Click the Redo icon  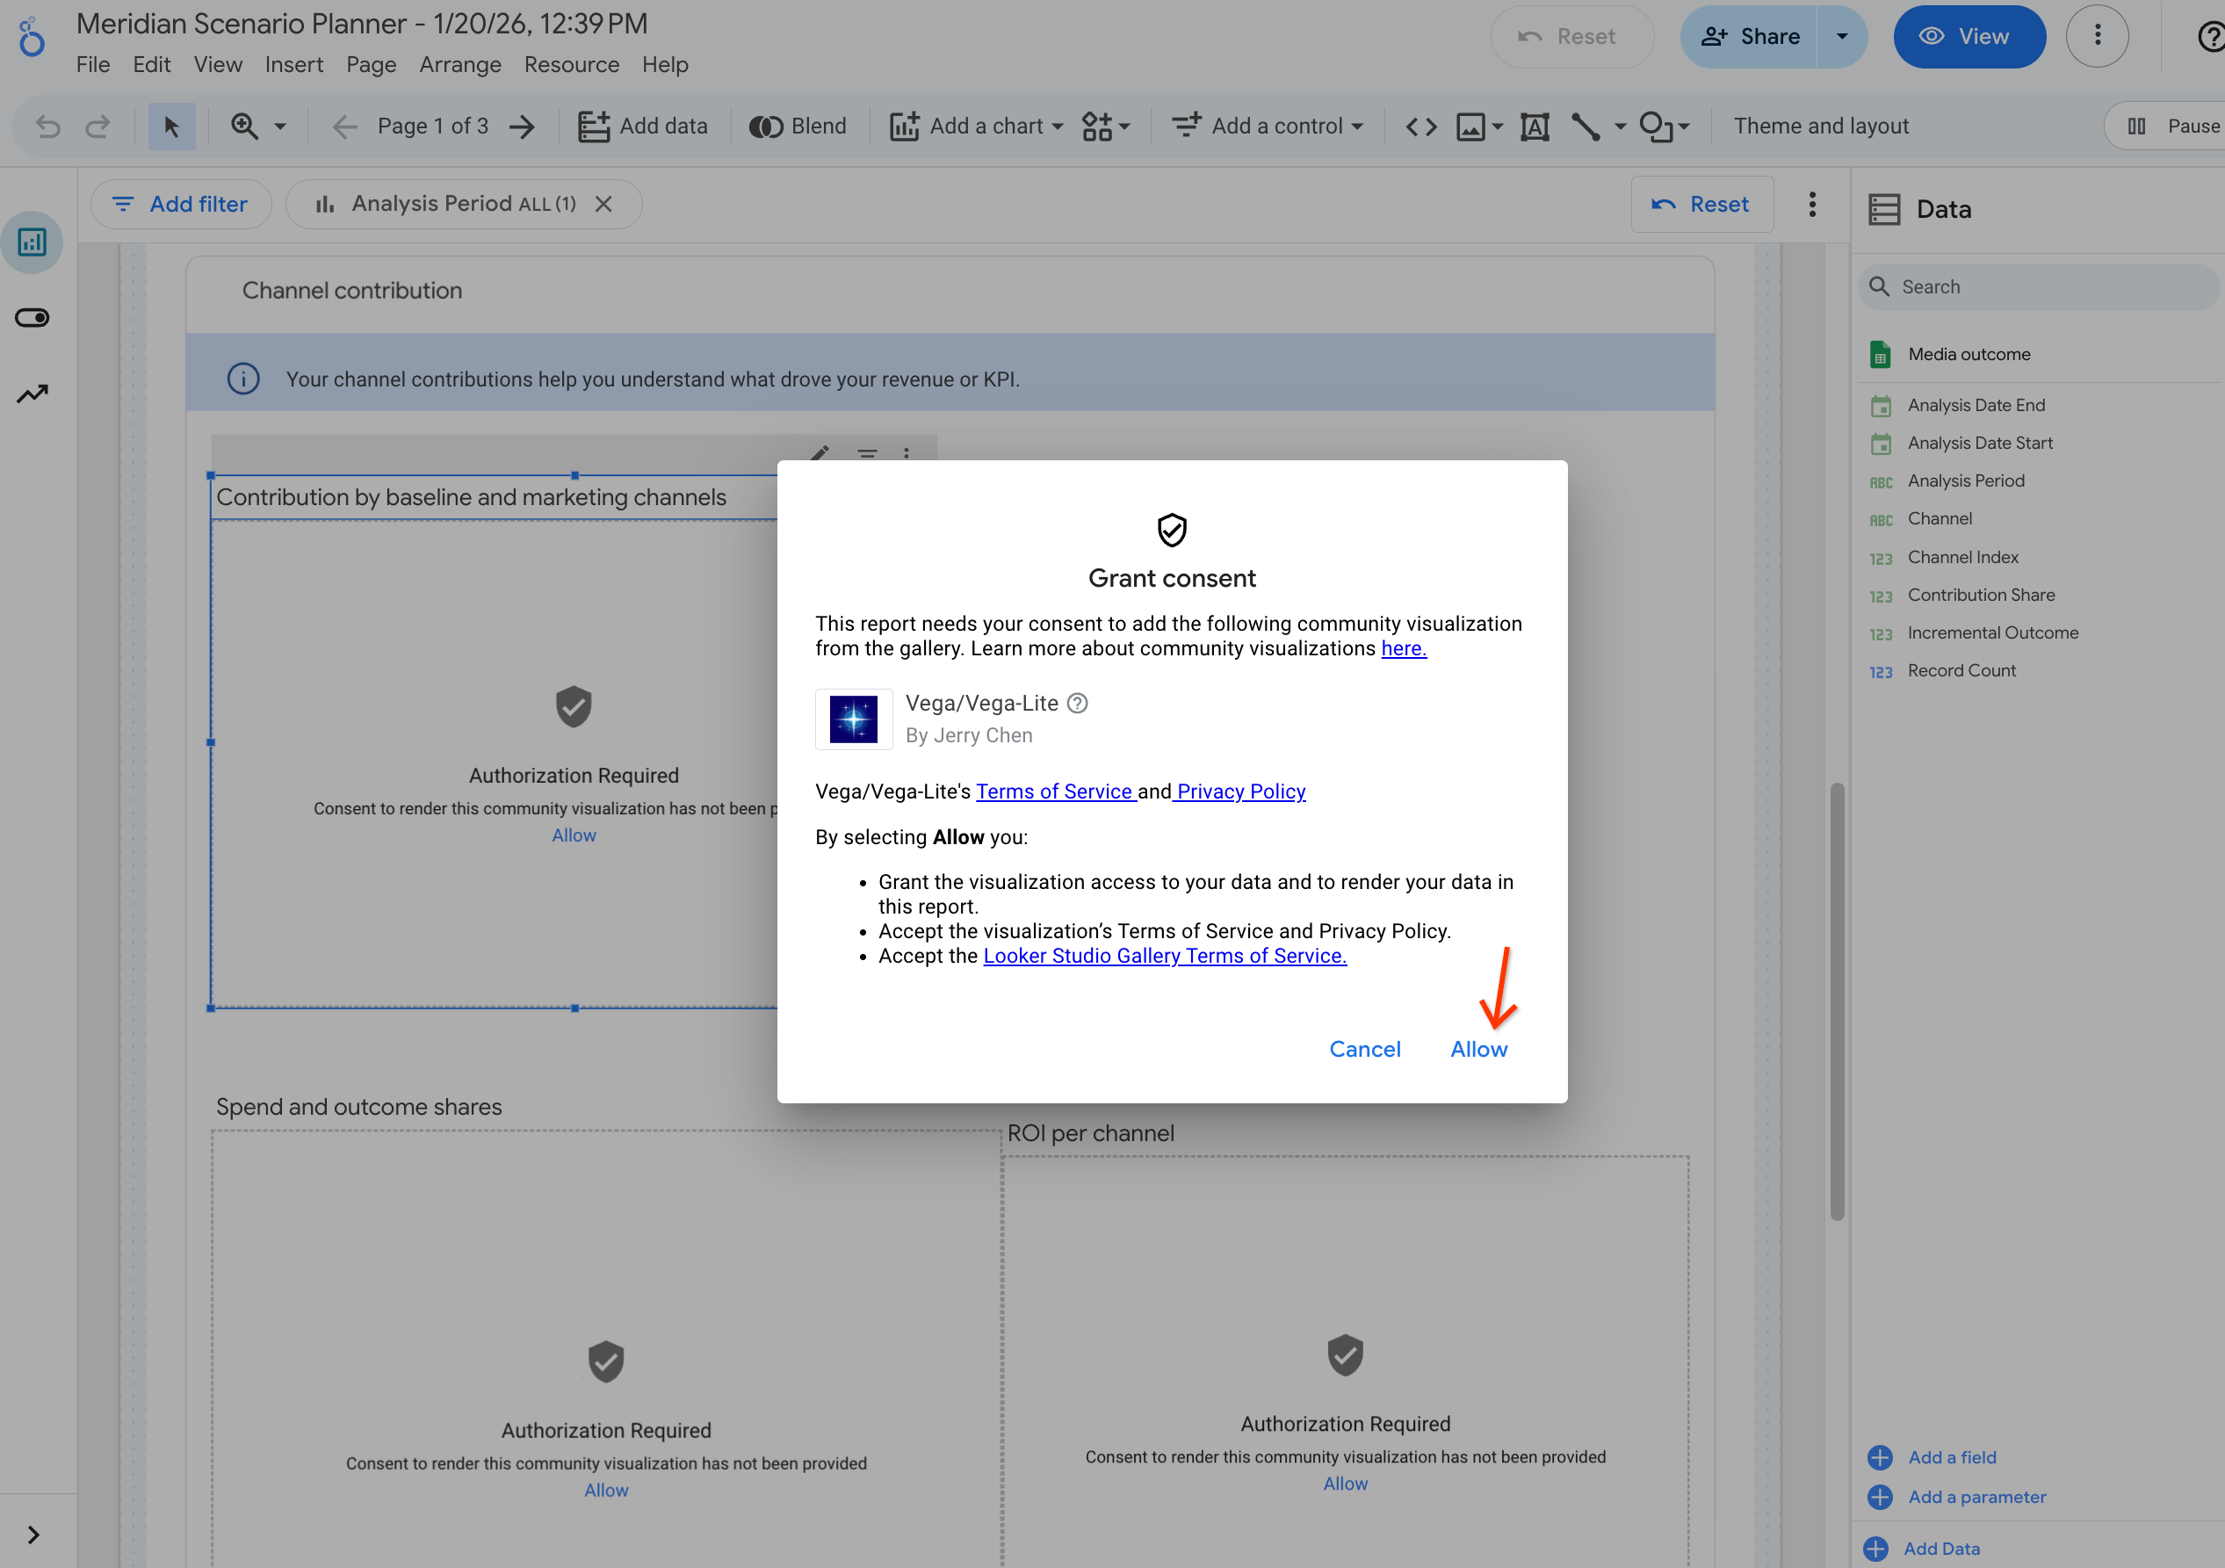pos(98,125)
